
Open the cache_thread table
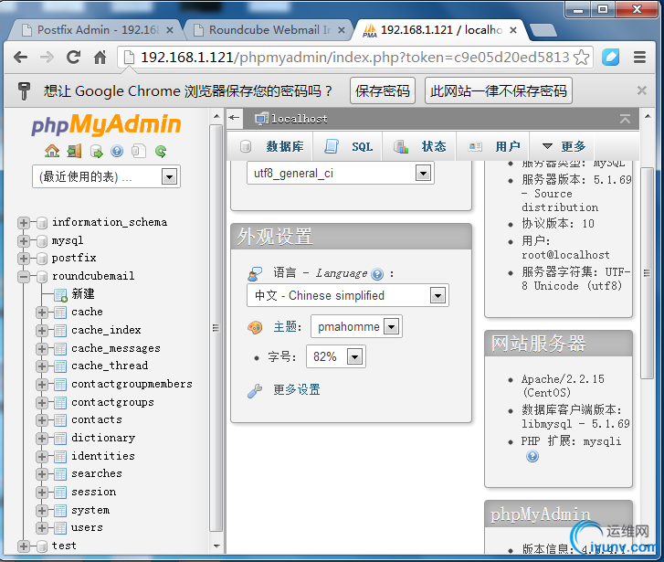(110, 366)
